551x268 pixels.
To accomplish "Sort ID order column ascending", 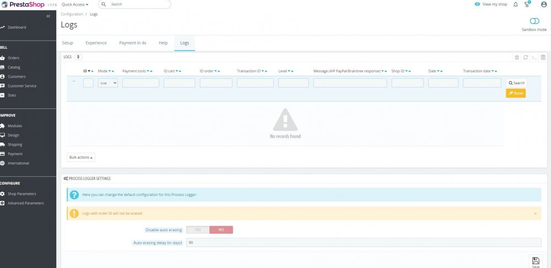I will [219, 71].
